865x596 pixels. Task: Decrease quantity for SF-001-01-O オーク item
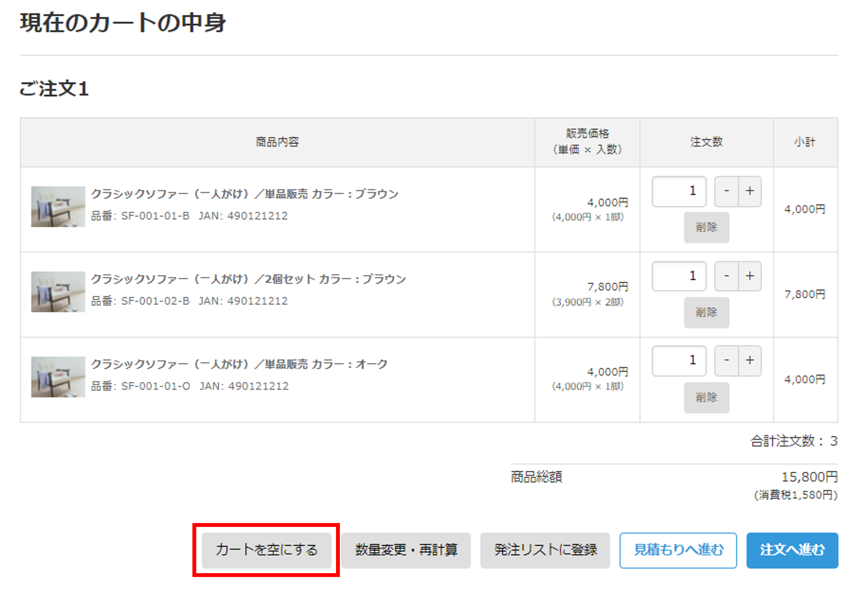coord(727,360)
